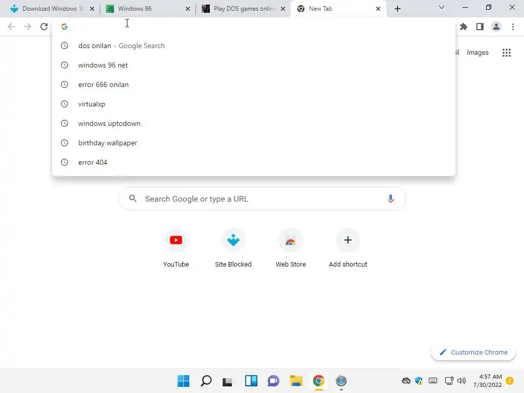This screenshot has width=524, height=393.
Task: Toggle the side panel icon
Action: (x=480, y=27)
